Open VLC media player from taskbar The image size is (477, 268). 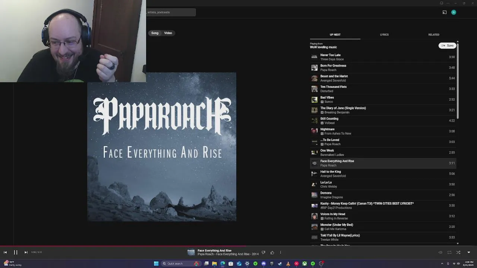tap(288, 264)
